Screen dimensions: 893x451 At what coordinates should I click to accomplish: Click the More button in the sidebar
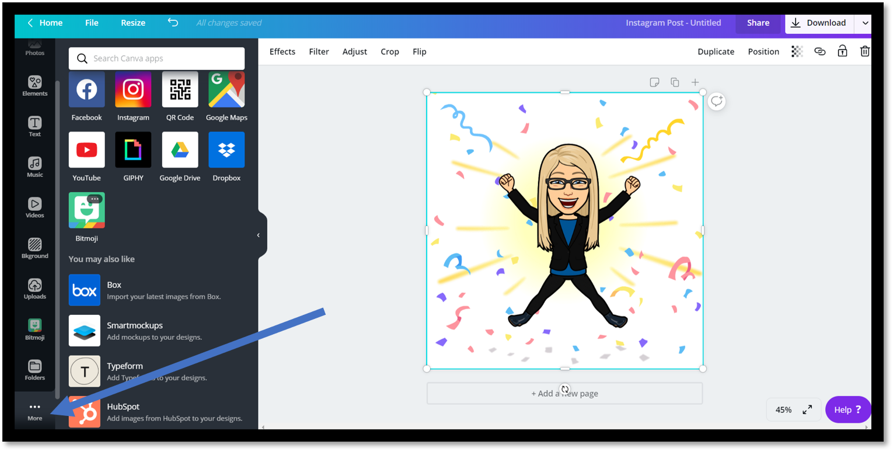pyautogui.click(x=35, y=411)
